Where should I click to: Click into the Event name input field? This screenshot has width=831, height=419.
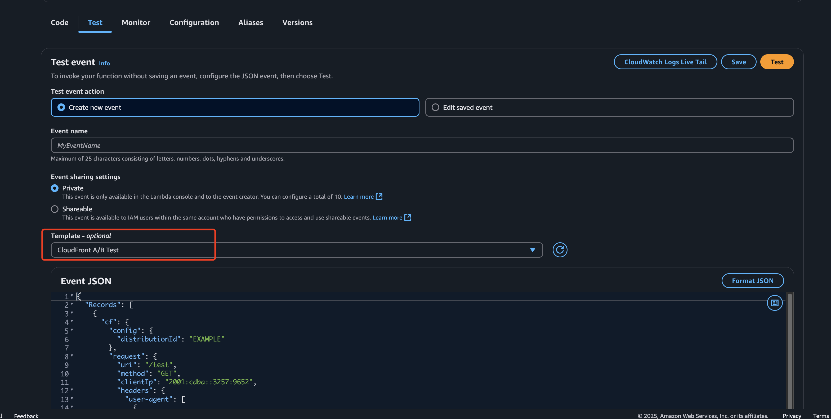[422, 145]
